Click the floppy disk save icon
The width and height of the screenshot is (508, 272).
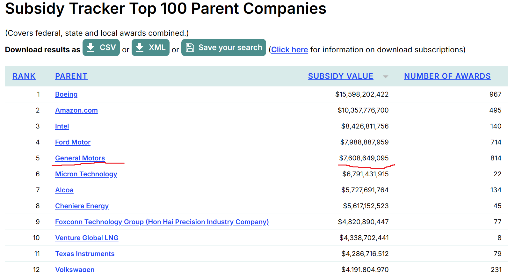(x=190, y=48)
